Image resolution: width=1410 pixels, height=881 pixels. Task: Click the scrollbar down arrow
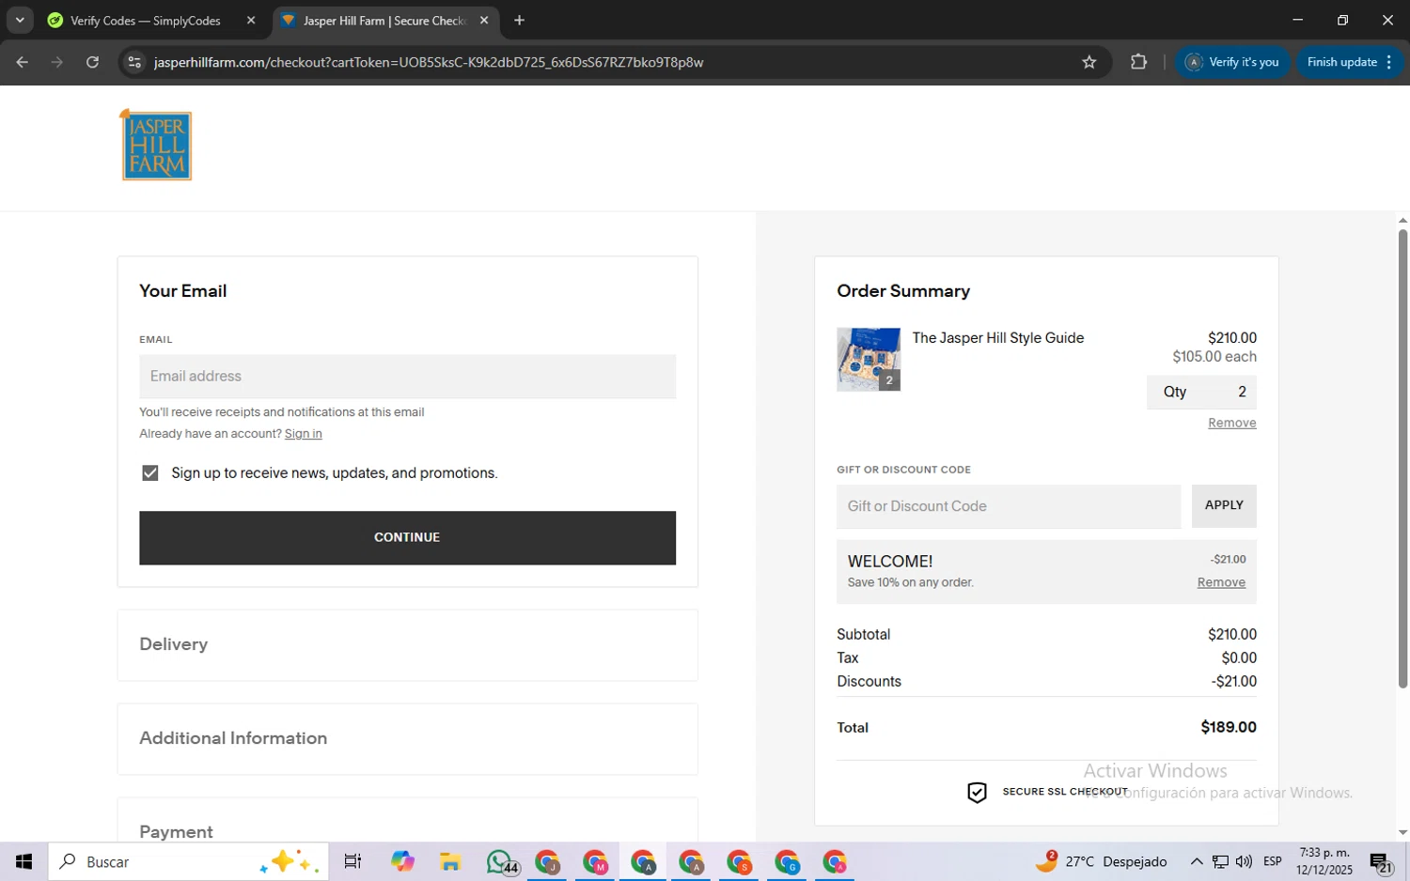[x=1402, y=832]
